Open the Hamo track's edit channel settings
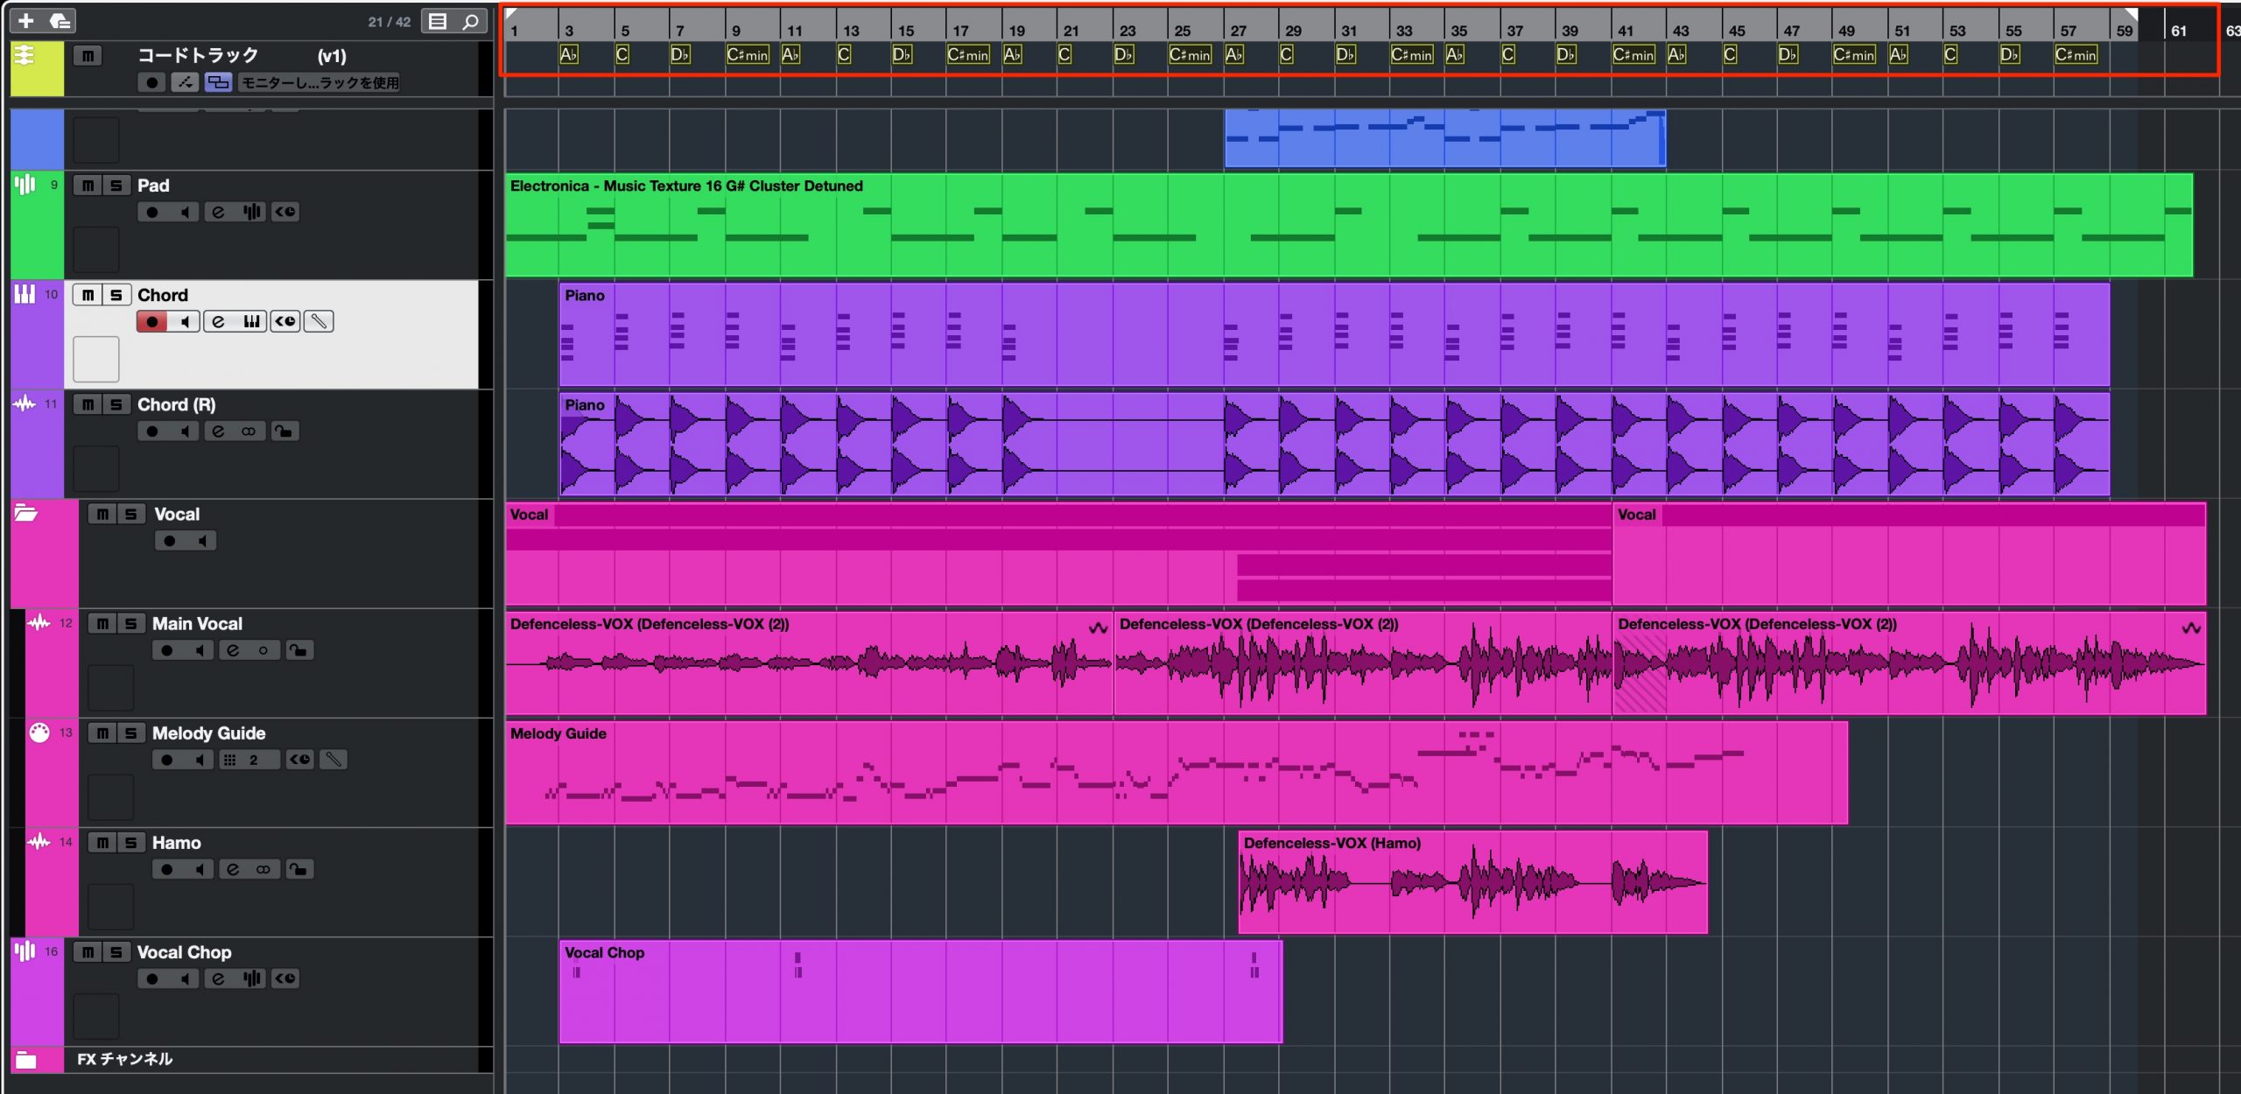This screenshot has height=1094, width=2241. tap(233, 869)
